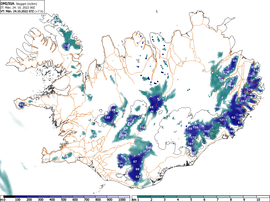Select the '1000' tick on metre legend
Image resolution: width=270 pixels, height=202 pixels.
tap(122, 200)
